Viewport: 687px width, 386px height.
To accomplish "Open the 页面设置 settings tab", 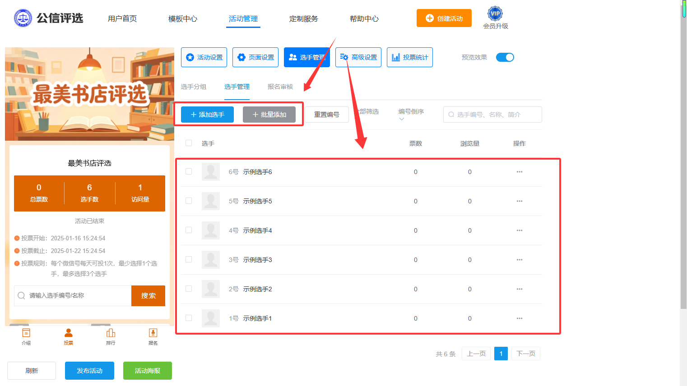I will point(255,57).
